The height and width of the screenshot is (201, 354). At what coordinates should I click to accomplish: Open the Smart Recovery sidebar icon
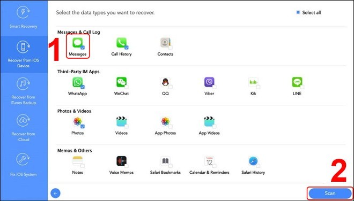point(24,13)
